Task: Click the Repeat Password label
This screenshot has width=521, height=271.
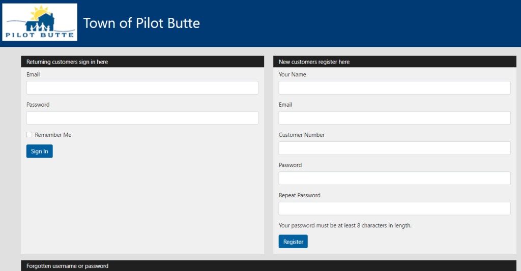Action: (x=300, y=195)
